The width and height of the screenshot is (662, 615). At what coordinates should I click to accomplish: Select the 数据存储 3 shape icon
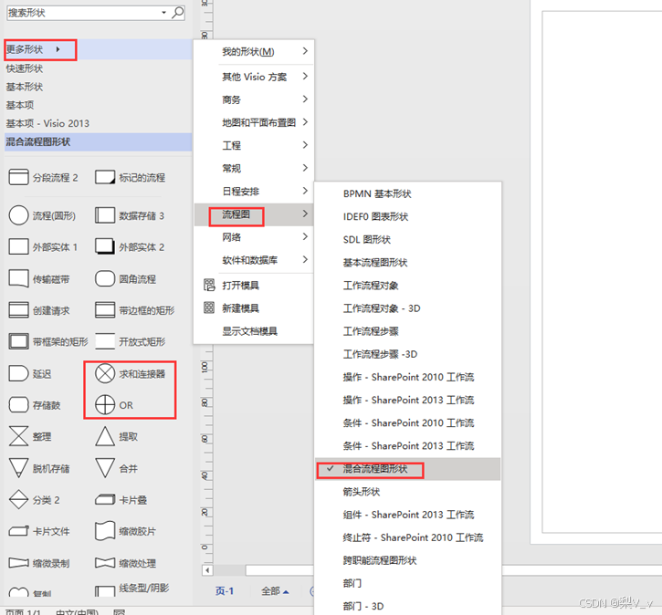(105, 215)
